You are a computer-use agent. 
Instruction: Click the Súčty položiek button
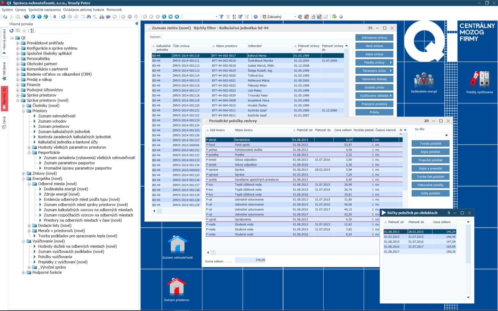pyautogui.click(x=430, y=193)
